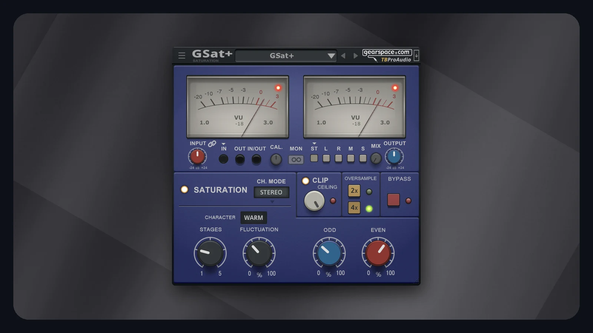Select the IN/OUT meter source button
This screenshot has width=593, height=333.
256,159
